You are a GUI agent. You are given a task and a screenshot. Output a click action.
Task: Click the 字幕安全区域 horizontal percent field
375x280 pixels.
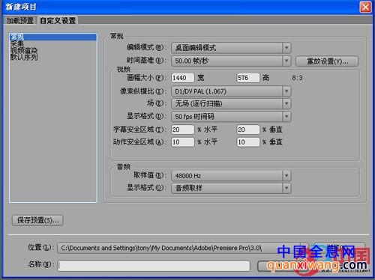[183, 130]
